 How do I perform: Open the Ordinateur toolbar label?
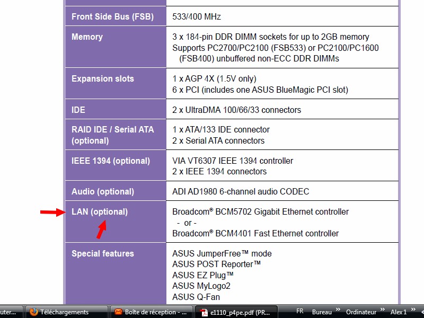pos(361,312)
